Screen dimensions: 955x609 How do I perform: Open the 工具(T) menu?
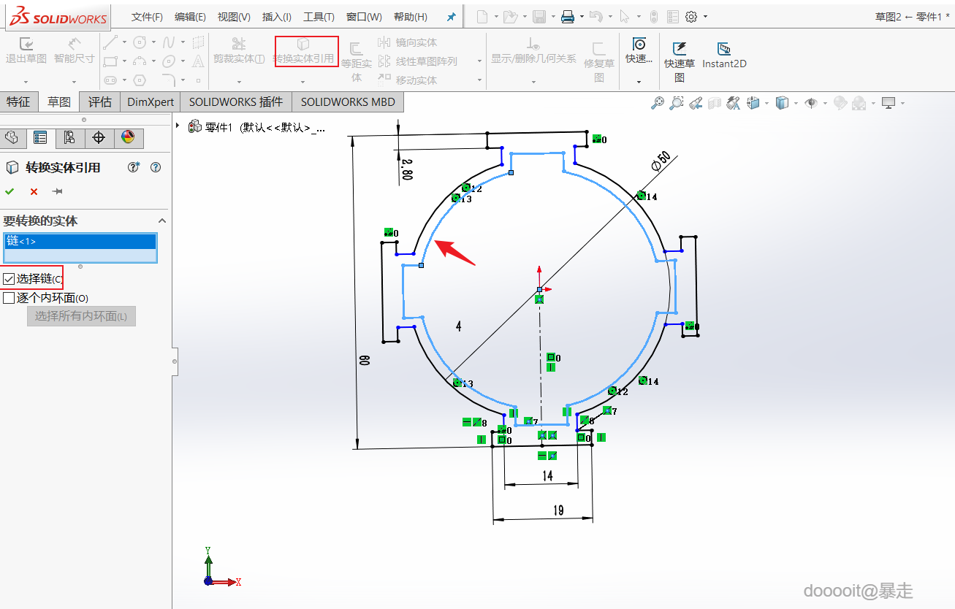pyautogui.click(x=319, y=17)
